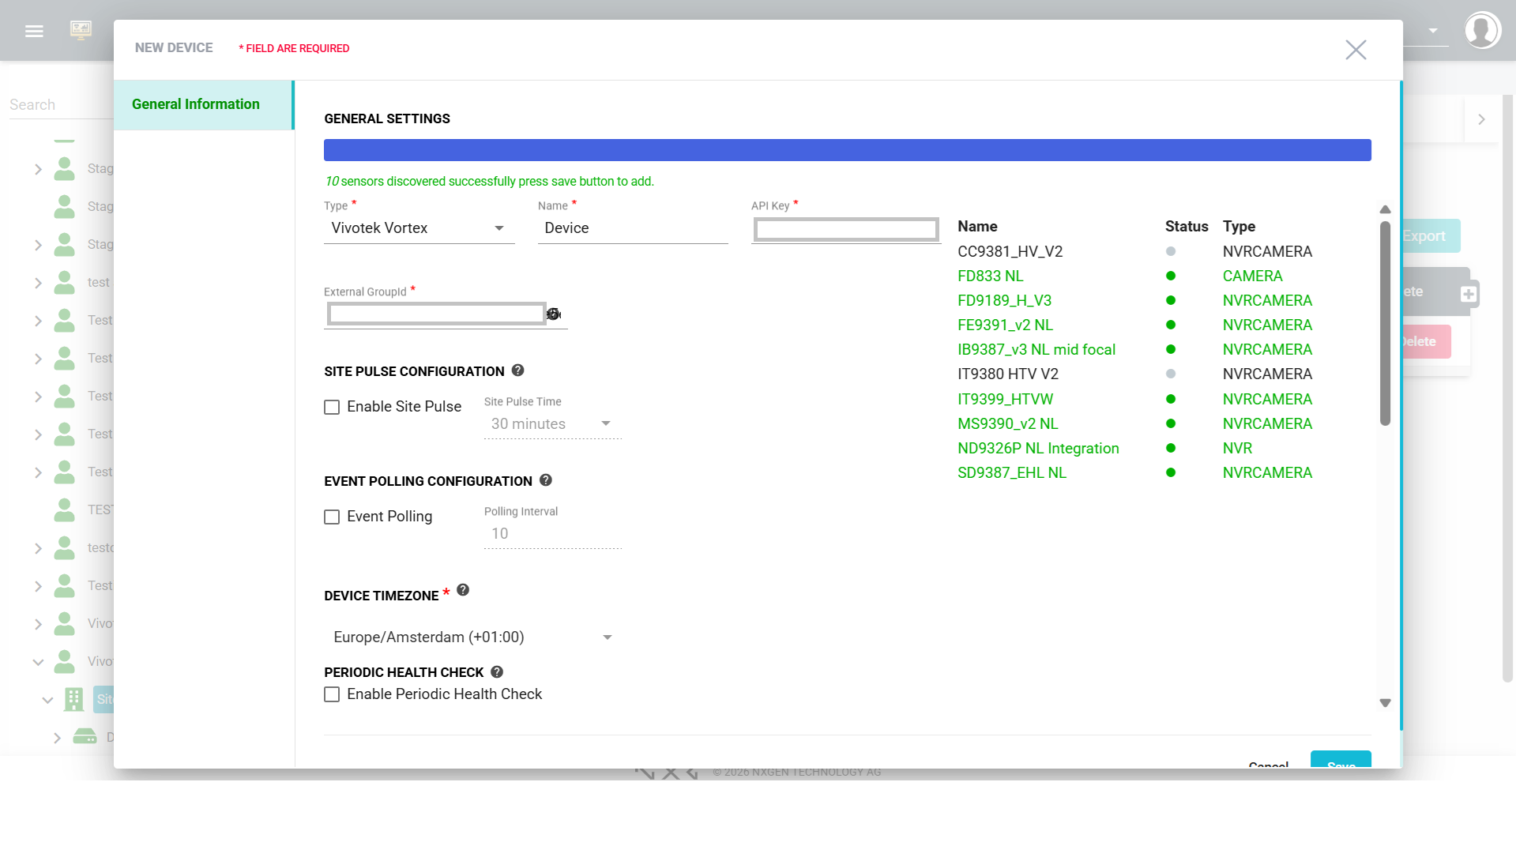
Task: Expand the Site Pulse Time dropdown
Action: pos(551,424)
